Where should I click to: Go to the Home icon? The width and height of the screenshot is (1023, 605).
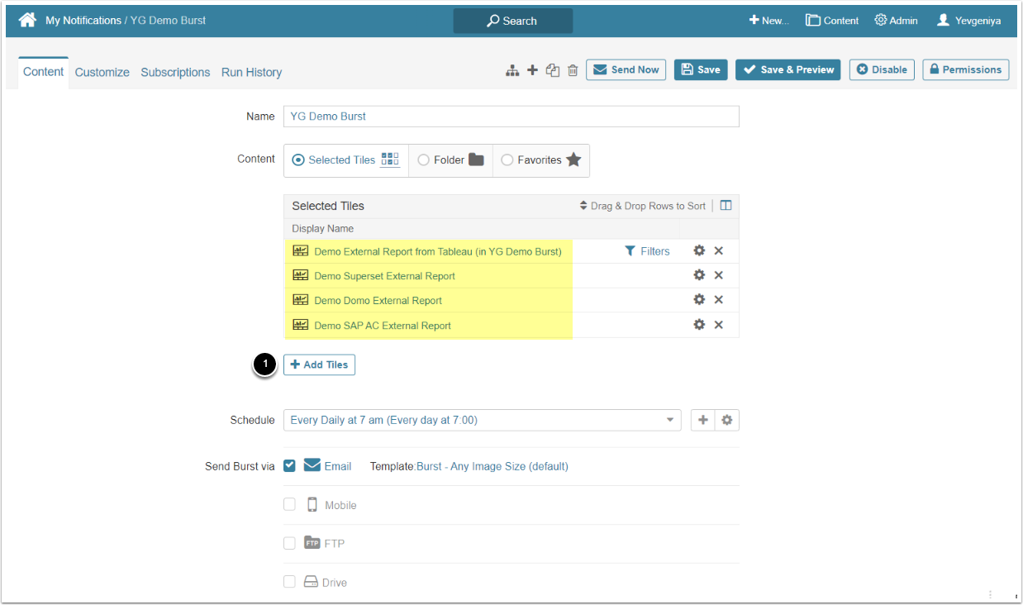(27, 20)
